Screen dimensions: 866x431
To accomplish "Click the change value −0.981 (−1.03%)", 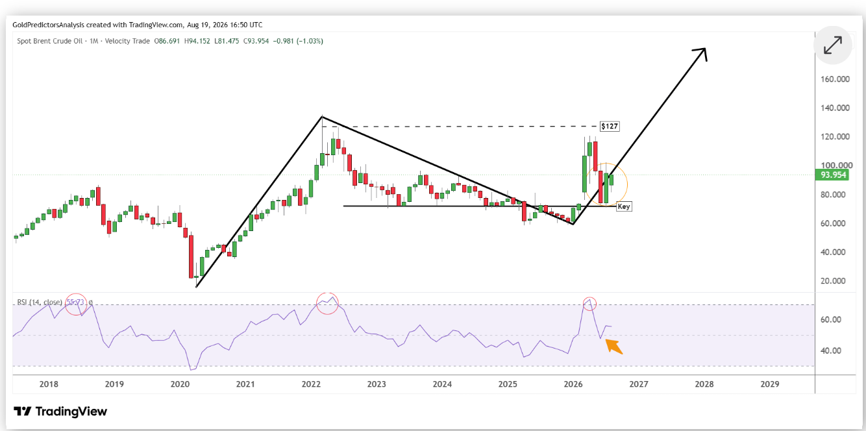I will click(x=298, y=41).
